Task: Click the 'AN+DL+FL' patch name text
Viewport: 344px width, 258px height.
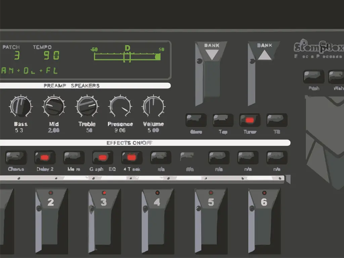Action: pyautogui.click(x=29, y=71)
